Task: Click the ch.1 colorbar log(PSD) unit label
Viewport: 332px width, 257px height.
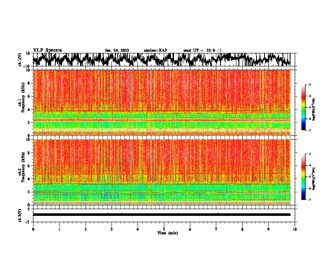Action: tap(314, 109)
